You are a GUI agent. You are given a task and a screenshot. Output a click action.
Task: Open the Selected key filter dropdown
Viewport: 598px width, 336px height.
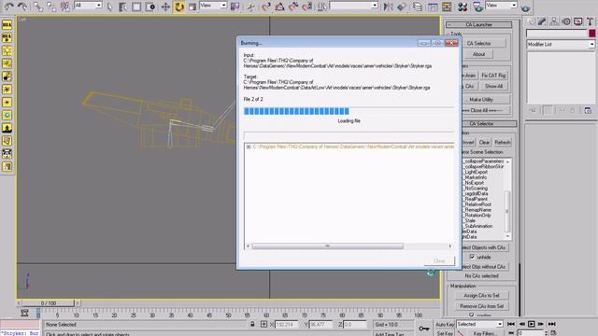tap(479, 324)
